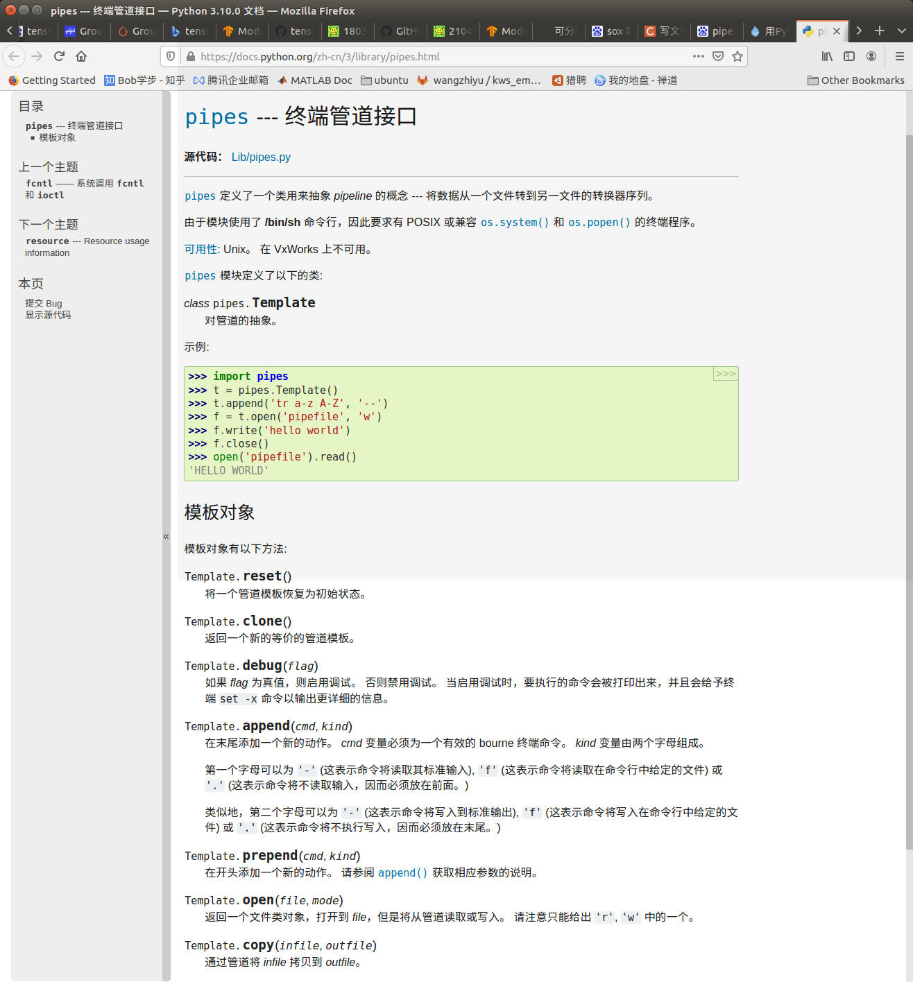
Task: Collapse the documentation sidebar with the « arrow
Action: (166, 536)
